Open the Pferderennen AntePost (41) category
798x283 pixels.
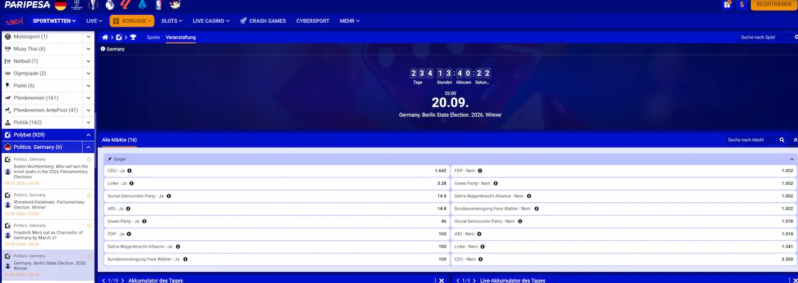click(x=43, y=110)
